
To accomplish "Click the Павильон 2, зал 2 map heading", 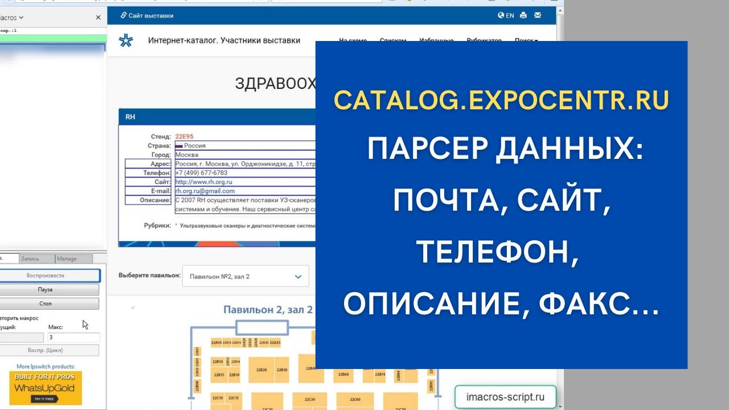I will click(268, 310).
